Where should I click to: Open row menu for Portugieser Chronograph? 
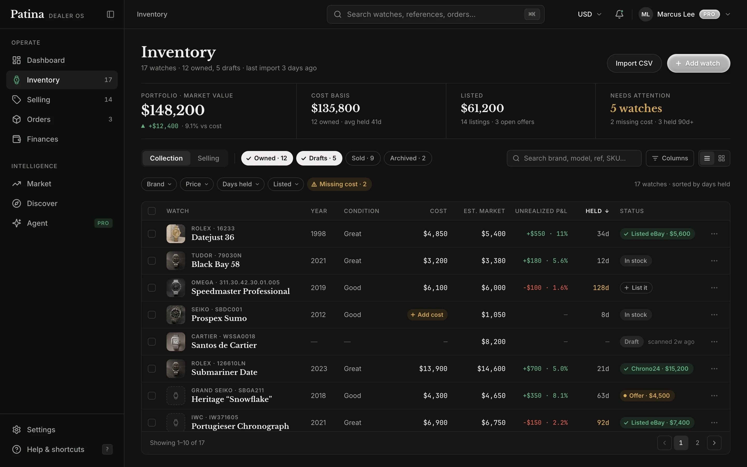click(x=714, y=423)
